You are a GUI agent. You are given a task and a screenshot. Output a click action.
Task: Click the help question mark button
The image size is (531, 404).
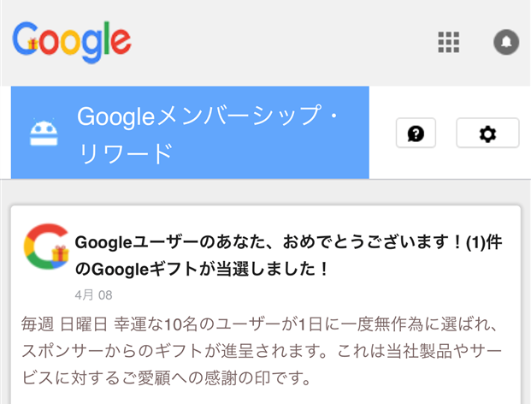(x=416, y=133)
